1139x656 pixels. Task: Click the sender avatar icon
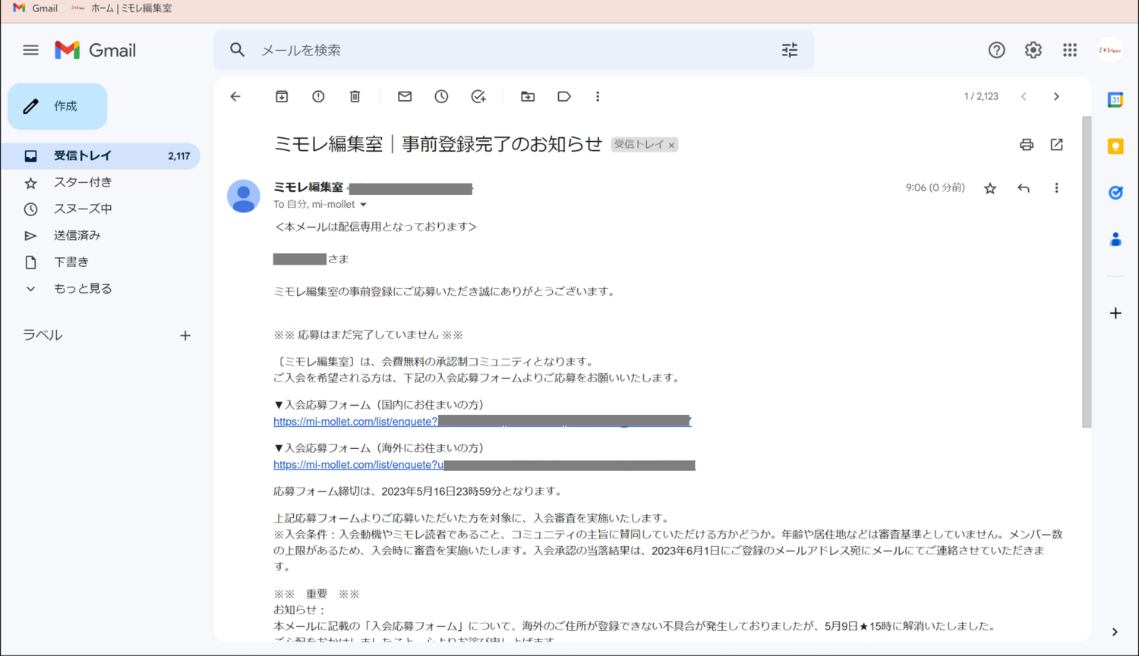(x=244, y=196)
